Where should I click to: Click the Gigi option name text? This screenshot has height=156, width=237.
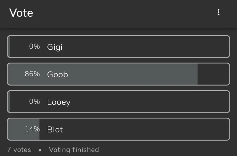pyautogui.click(x=55, y=47)
